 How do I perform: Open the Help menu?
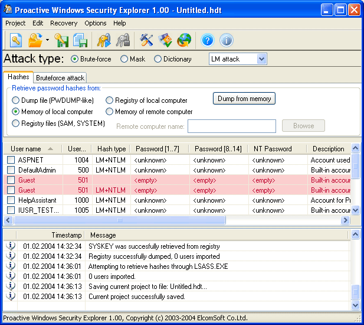point(120,23)
